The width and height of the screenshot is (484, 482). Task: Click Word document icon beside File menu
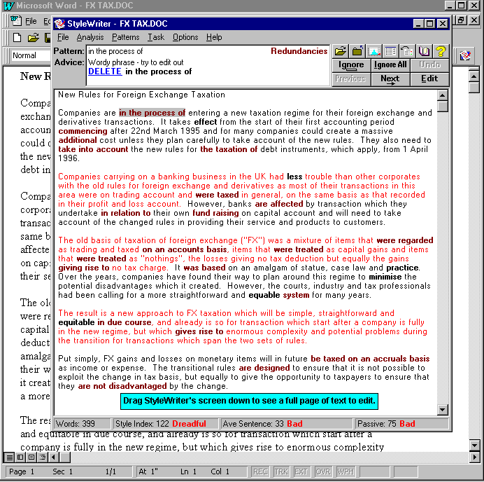15,21
